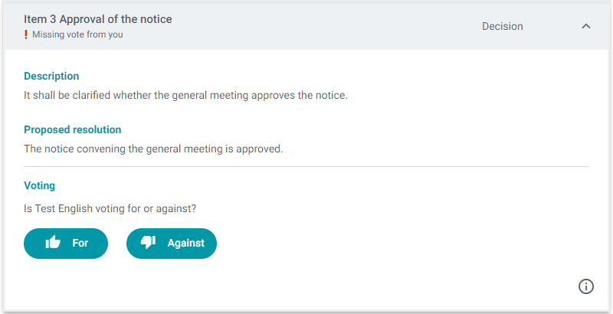Viewport: 613px width, 314px height.
Task: Collapse Item 3 with the chevron arrow
Action: (x=585, y=26)
